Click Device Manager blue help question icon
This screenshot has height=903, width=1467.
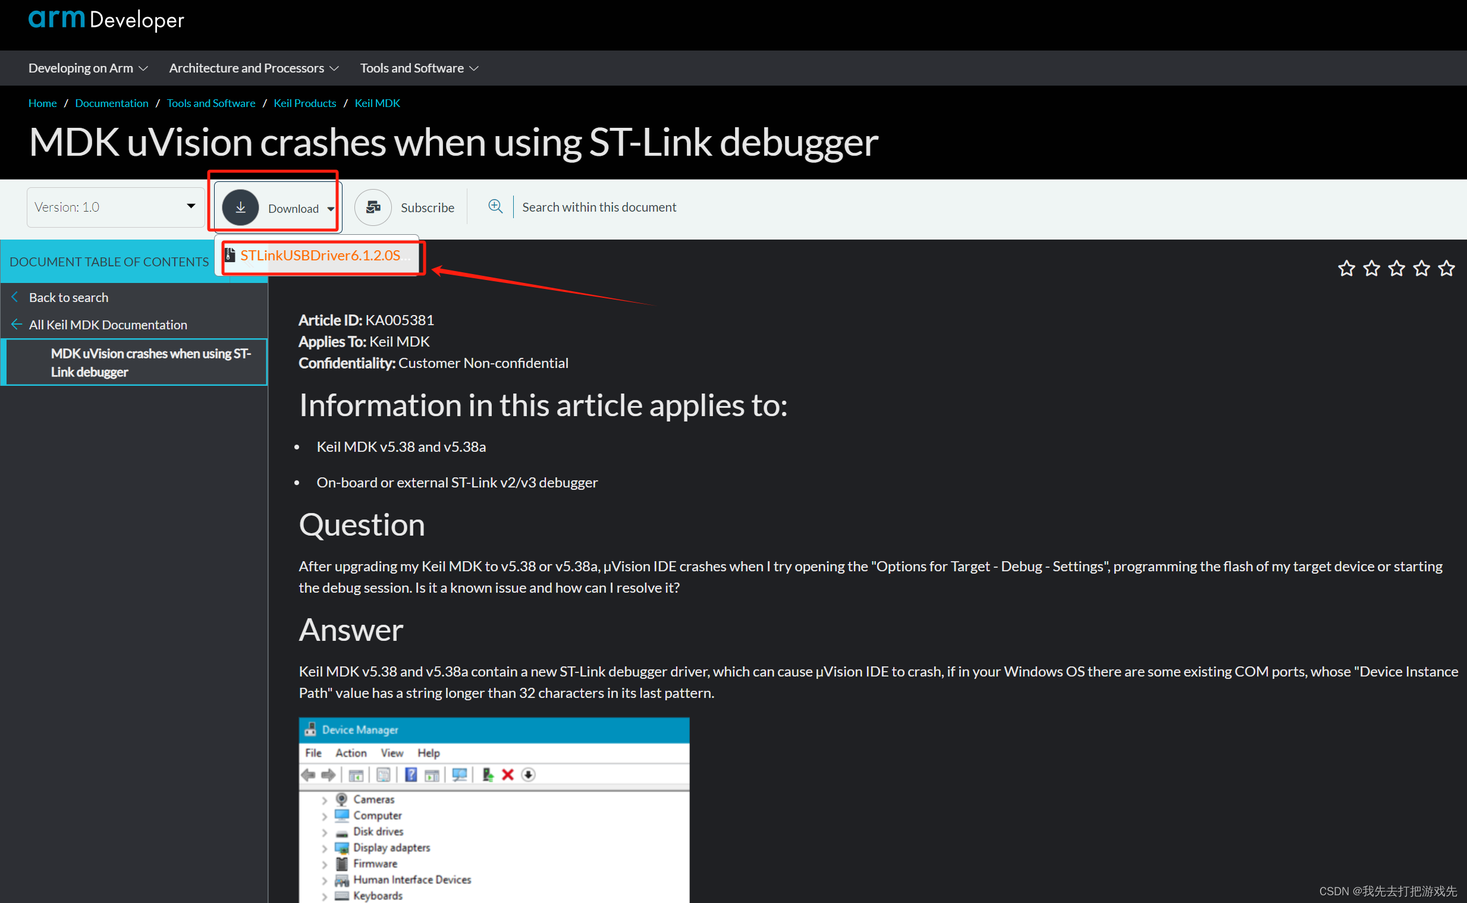(x=411, y=775)
